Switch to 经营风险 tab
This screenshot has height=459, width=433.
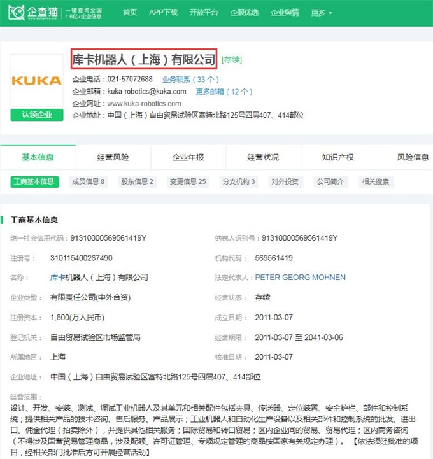pyautogui.click(x=113, y=157)
